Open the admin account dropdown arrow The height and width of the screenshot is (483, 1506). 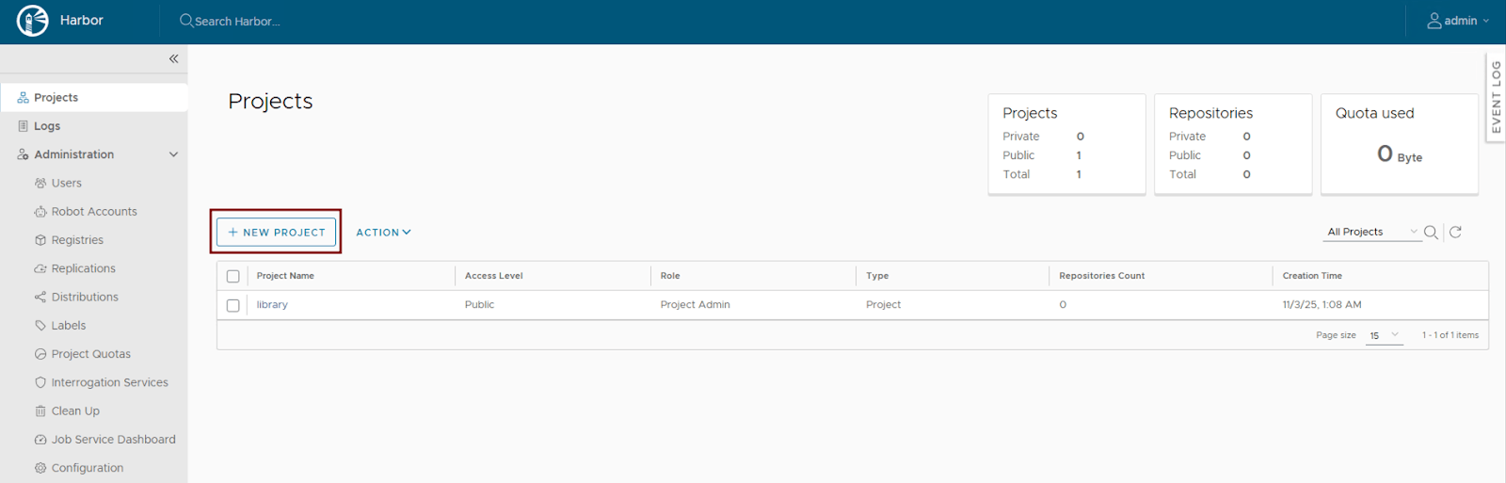pos(1486,21)
